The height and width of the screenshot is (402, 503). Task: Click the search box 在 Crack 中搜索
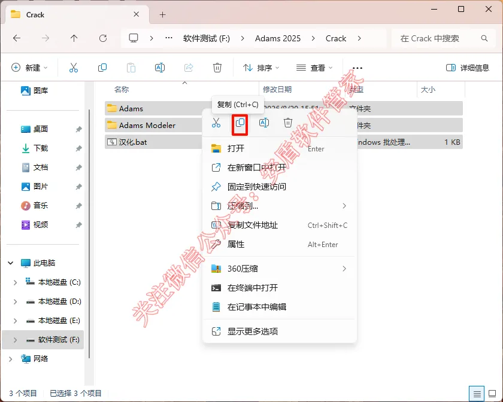coord(443,38)
